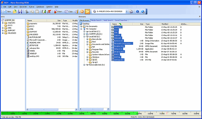Click the Paste clipboard icon

tap(37, 12)
